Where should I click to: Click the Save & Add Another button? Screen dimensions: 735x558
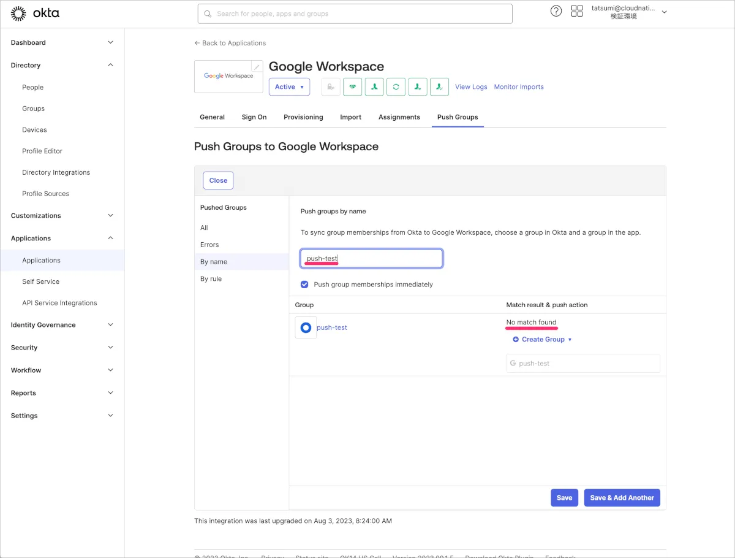(x=622, y=498)
